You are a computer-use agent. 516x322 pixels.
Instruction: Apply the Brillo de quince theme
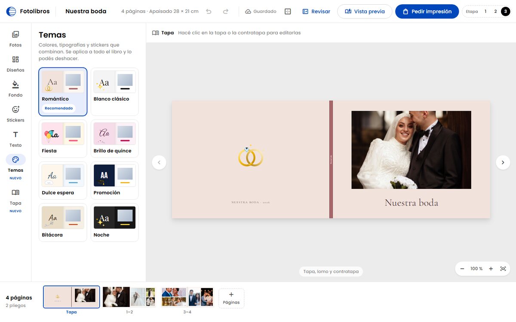pos(114,139)
